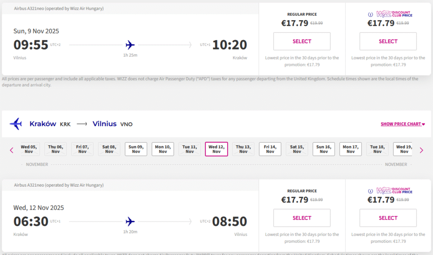Select Discount Club price for 06:30 flight
Image resolution: width=433 pixels, height=255 pixels.
coord(388,218)
